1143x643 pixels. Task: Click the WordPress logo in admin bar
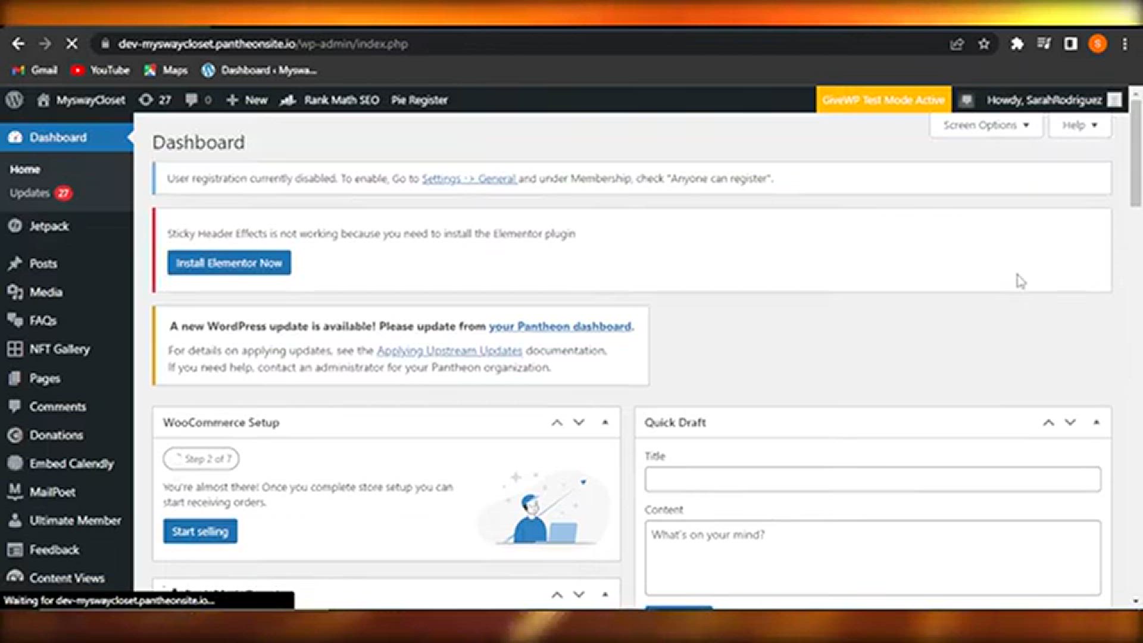click(x=14, y=99)
